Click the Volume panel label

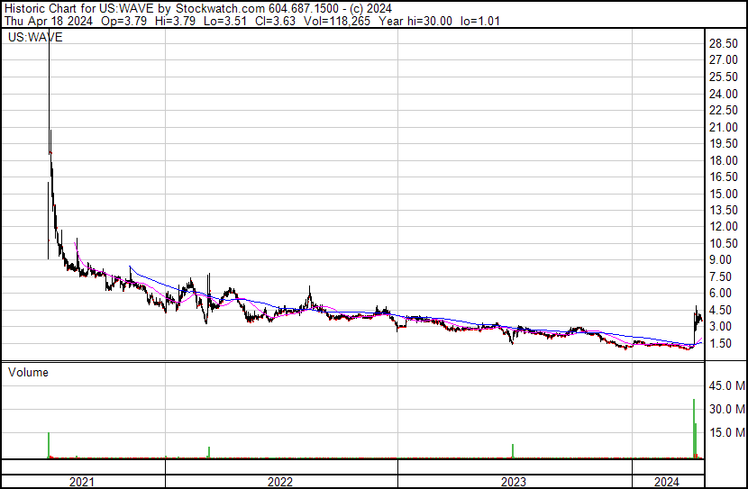pos(28,372)
